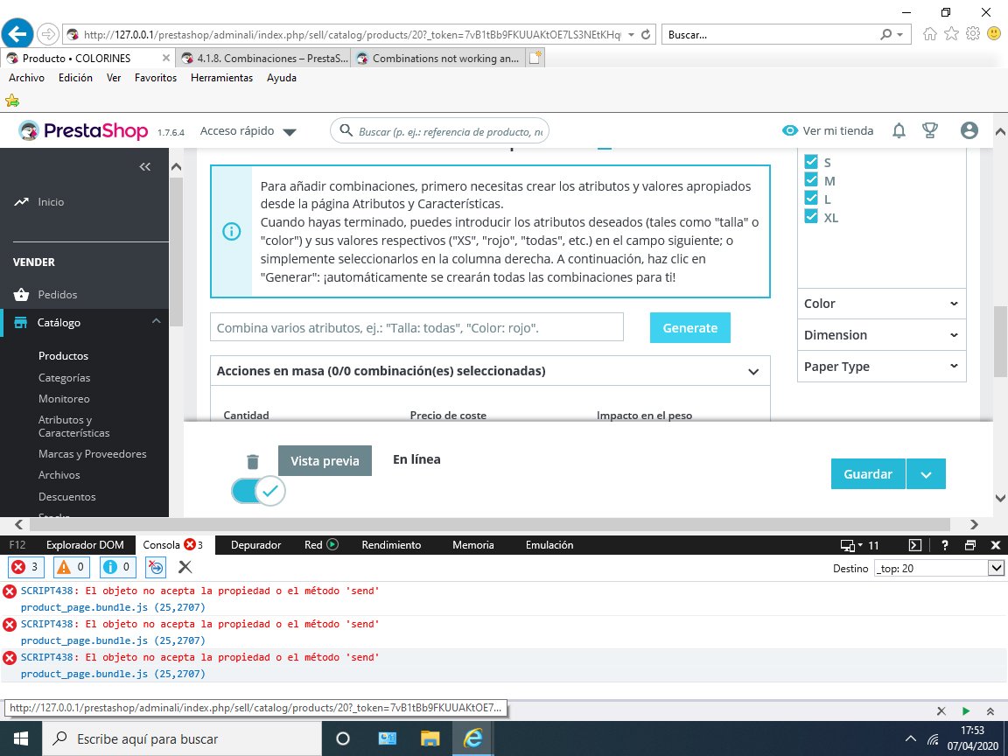Open the Acceso rápido dropdown

248,131
